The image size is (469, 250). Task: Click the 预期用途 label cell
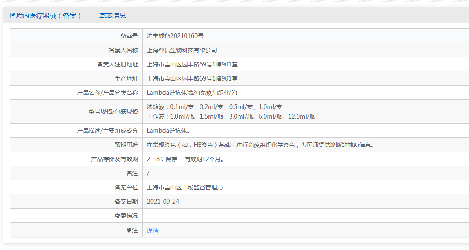[76, 145]
